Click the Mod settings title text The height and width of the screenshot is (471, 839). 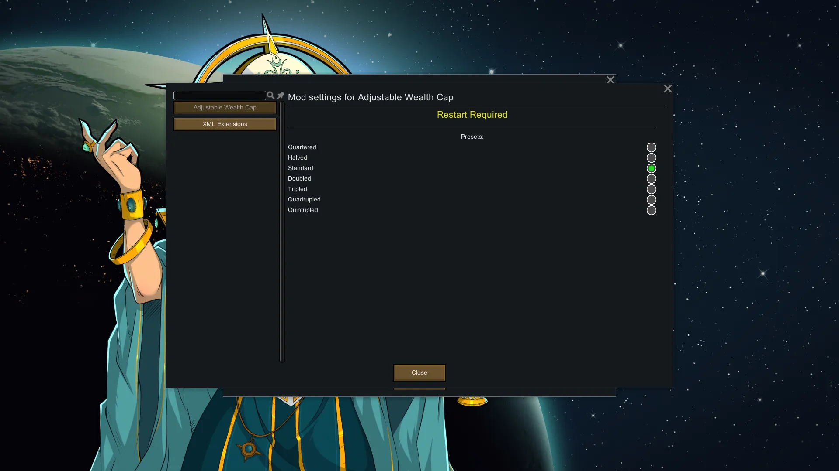click(x=371, y=97)
